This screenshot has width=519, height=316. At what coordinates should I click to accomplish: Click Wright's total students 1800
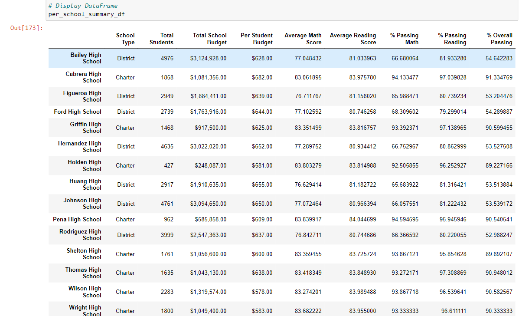pyautogui.click(x=167, y=311)
